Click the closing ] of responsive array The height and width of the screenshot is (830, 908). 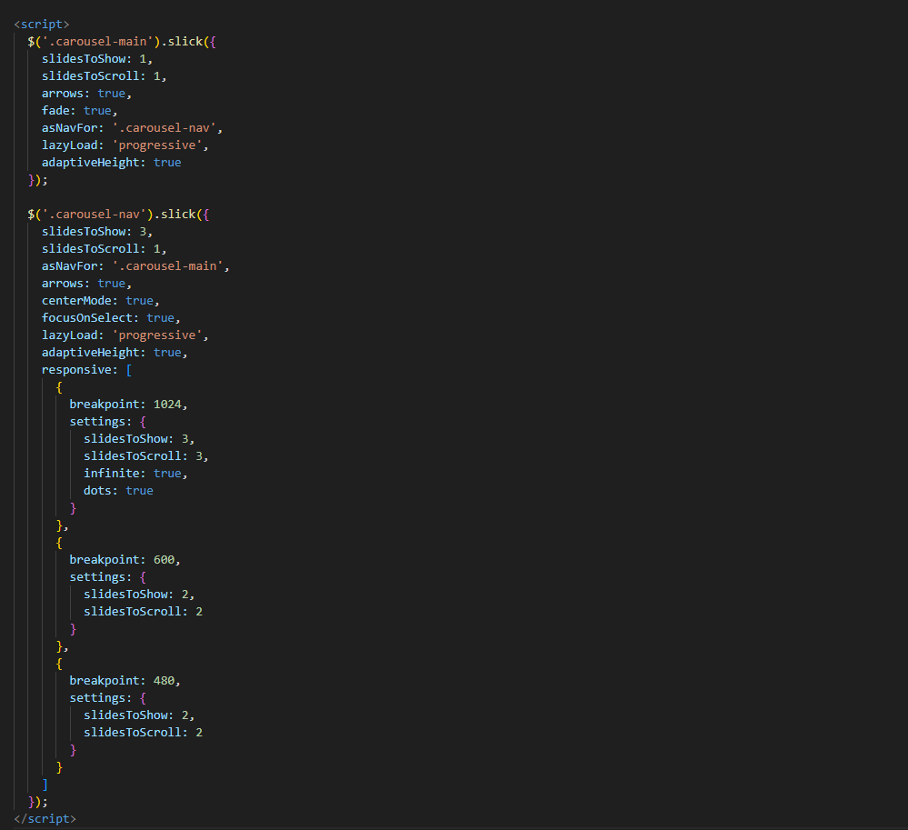(x=45, y=785)
